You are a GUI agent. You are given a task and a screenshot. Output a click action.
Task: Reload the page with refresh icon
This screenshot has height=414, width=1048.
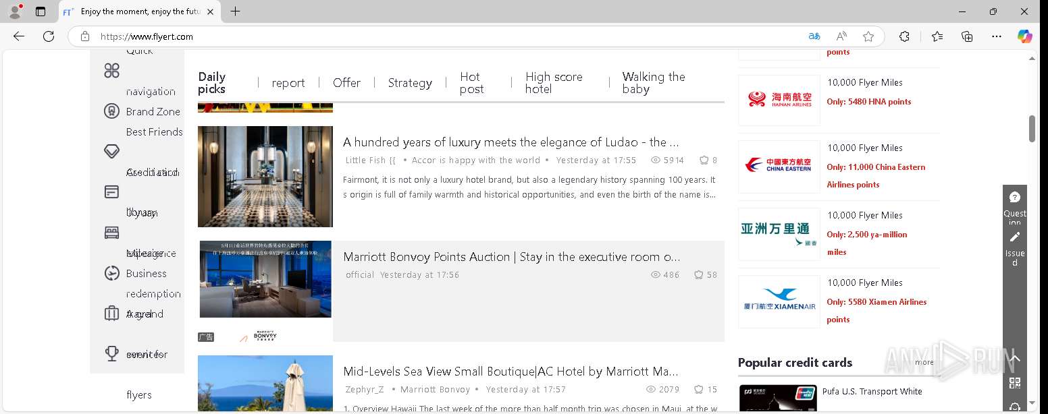tap(49, 36)
